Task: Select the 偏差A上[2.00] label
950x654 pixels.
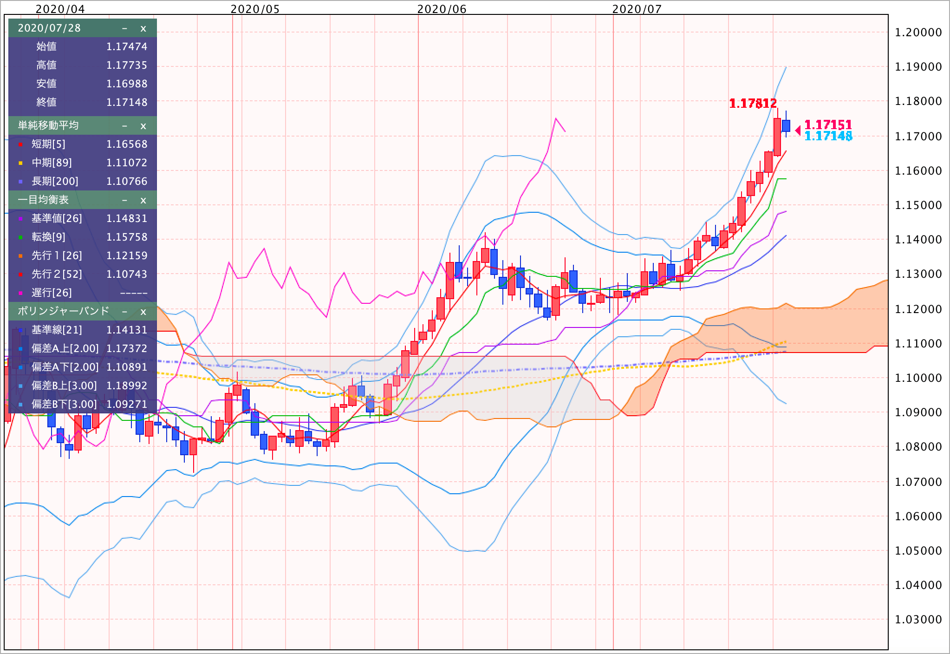Action: tap(65, 348)
